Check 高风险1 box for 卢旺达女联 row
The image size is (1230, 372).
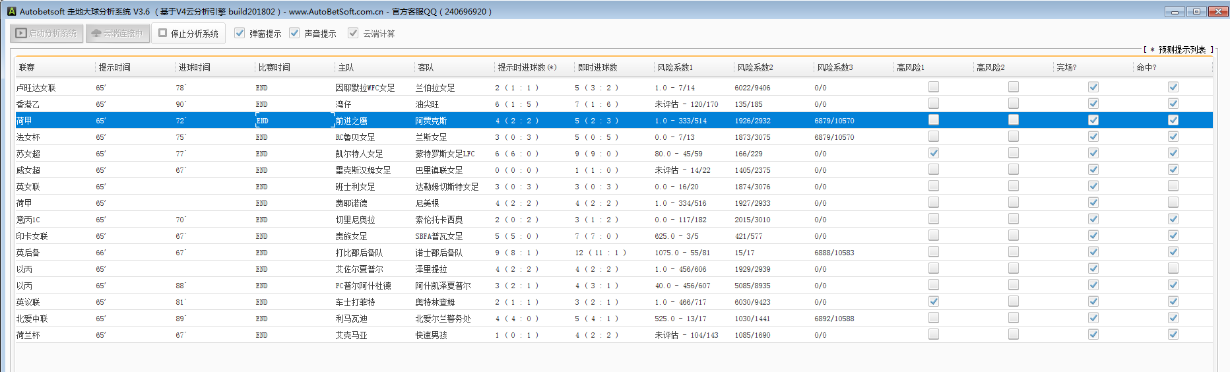934,86
